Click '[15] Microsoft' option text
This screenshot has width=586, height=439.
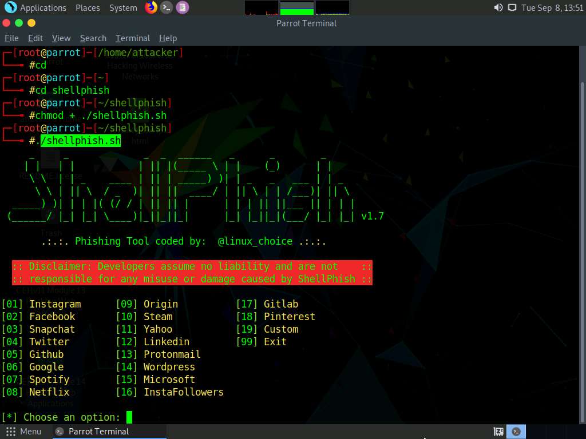pyautogui.click(x=156, y=380)
